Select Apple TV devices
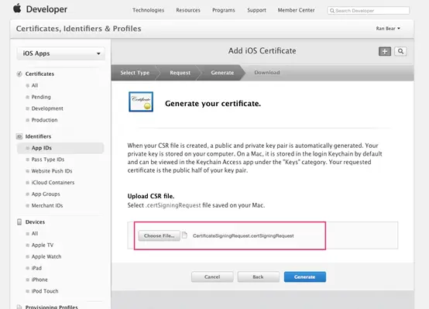 [43, 245]
